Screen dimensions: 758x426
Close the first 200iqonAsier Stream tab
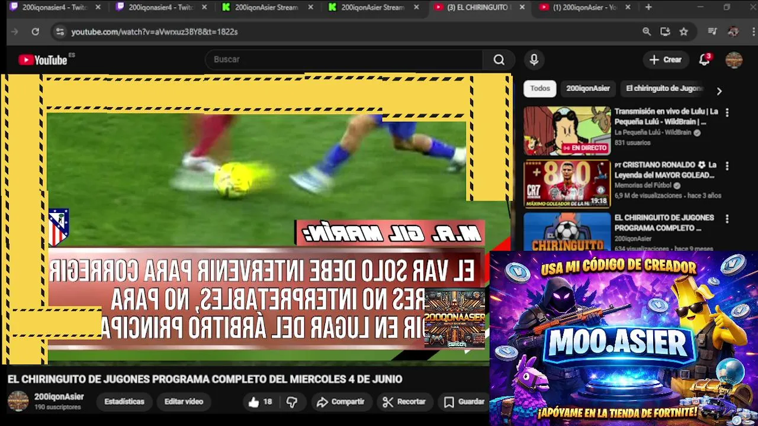(x=310, y=8)
